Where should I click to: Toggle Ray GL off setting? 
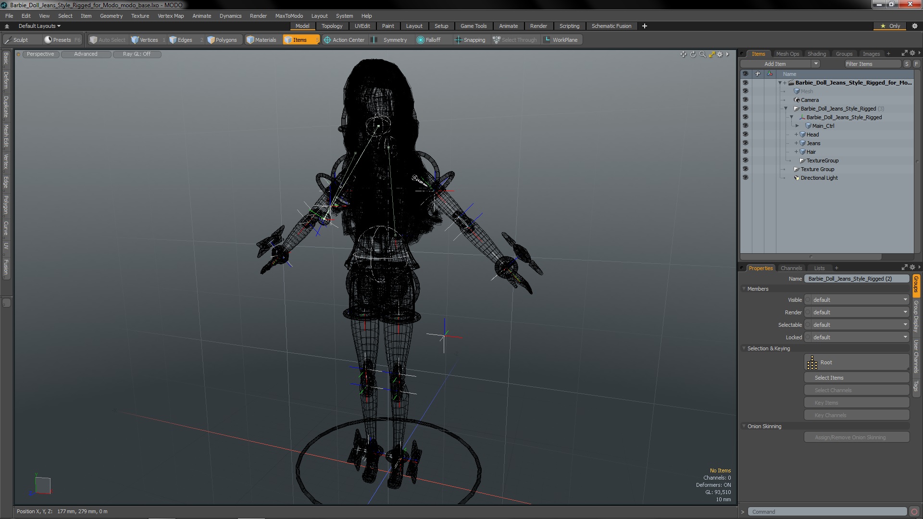(x=137, y=54)
